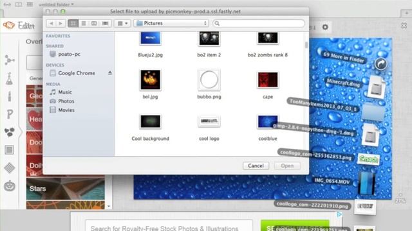Select the cape image file

[268, 80]
